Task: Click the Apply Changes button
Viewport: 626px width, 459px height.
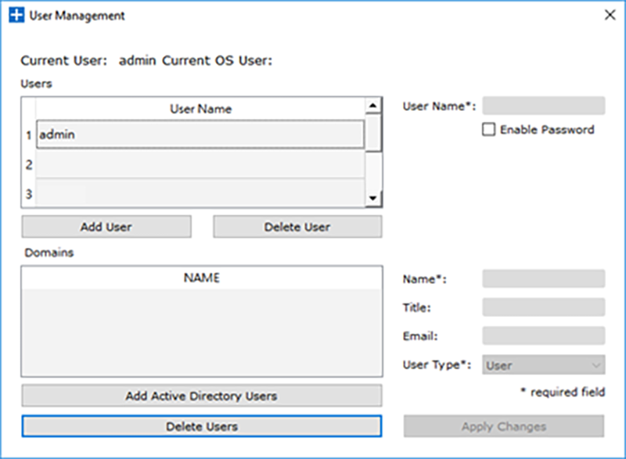Action: click(504, 426)
